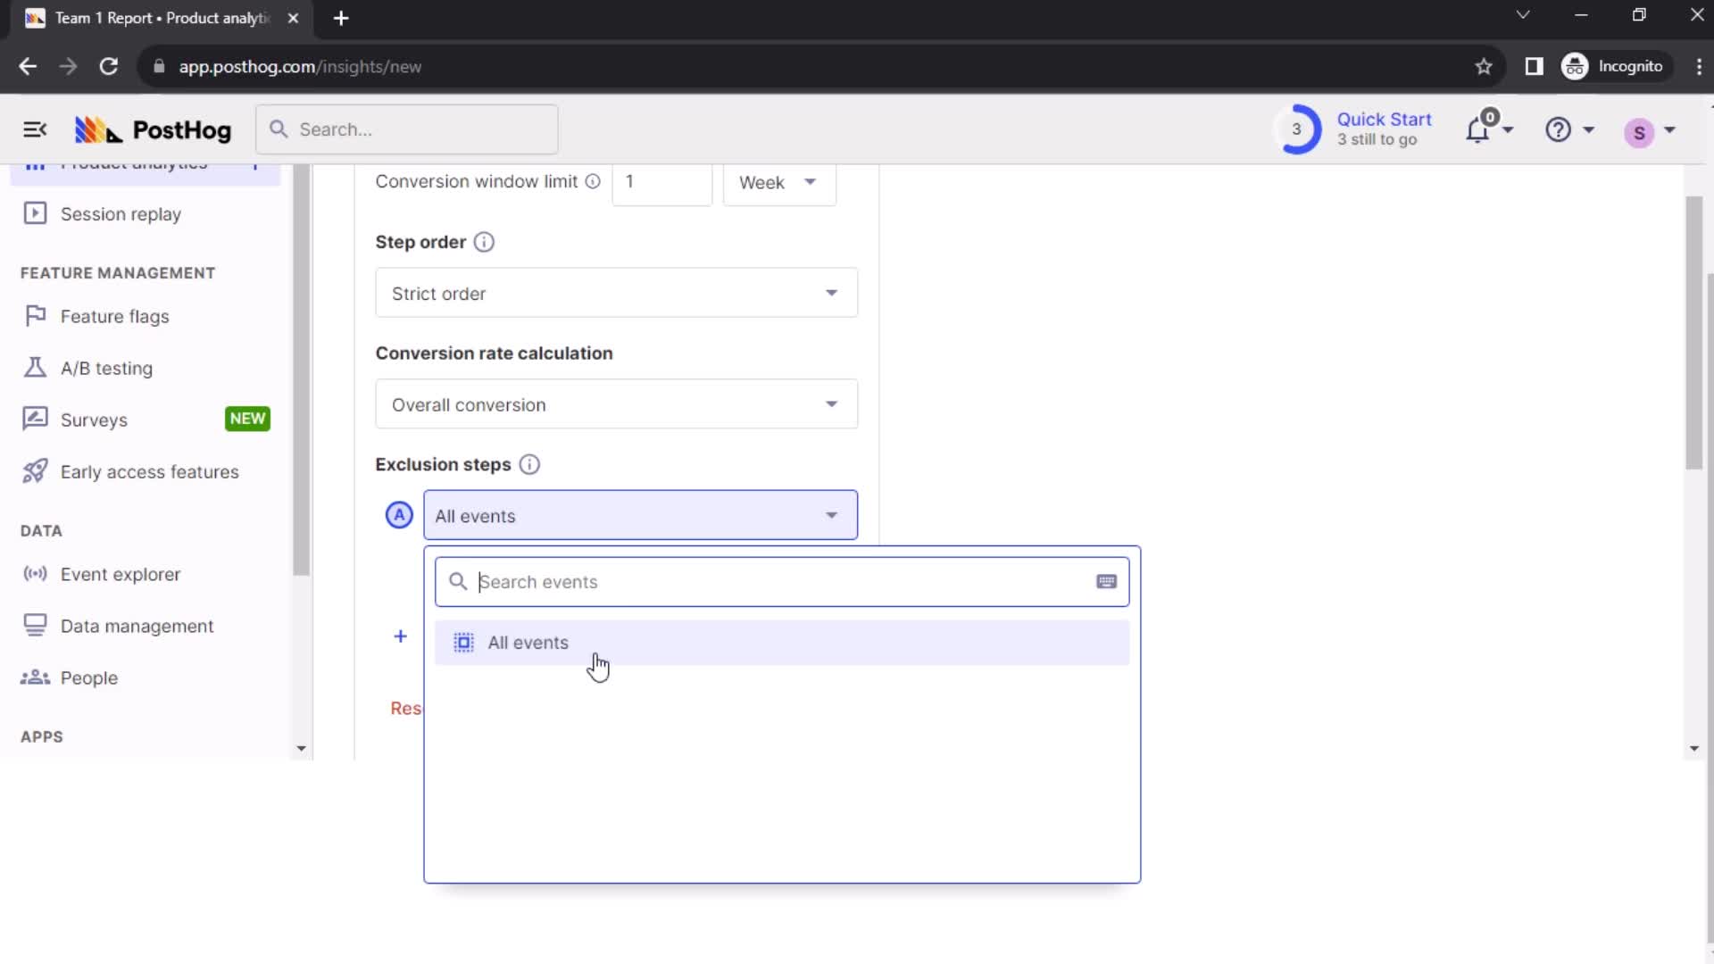
Task: Click Feature Flags icon
Action: [36, 317]
